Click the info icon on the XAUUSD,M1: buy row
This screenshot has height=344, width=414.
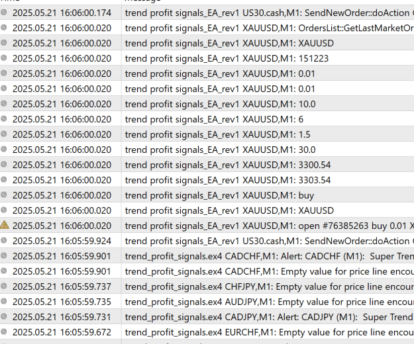[4, 194]
